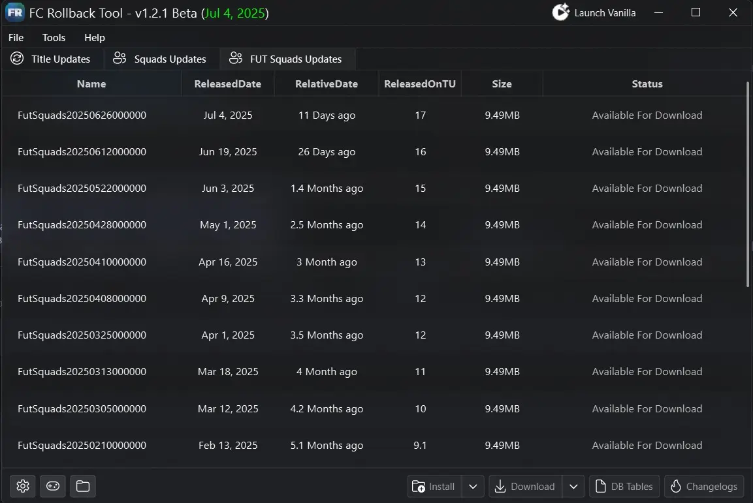Click the ReleasedOnTU value 17
This screenshot has width=753, height=503.
click(x=420, y=115)
